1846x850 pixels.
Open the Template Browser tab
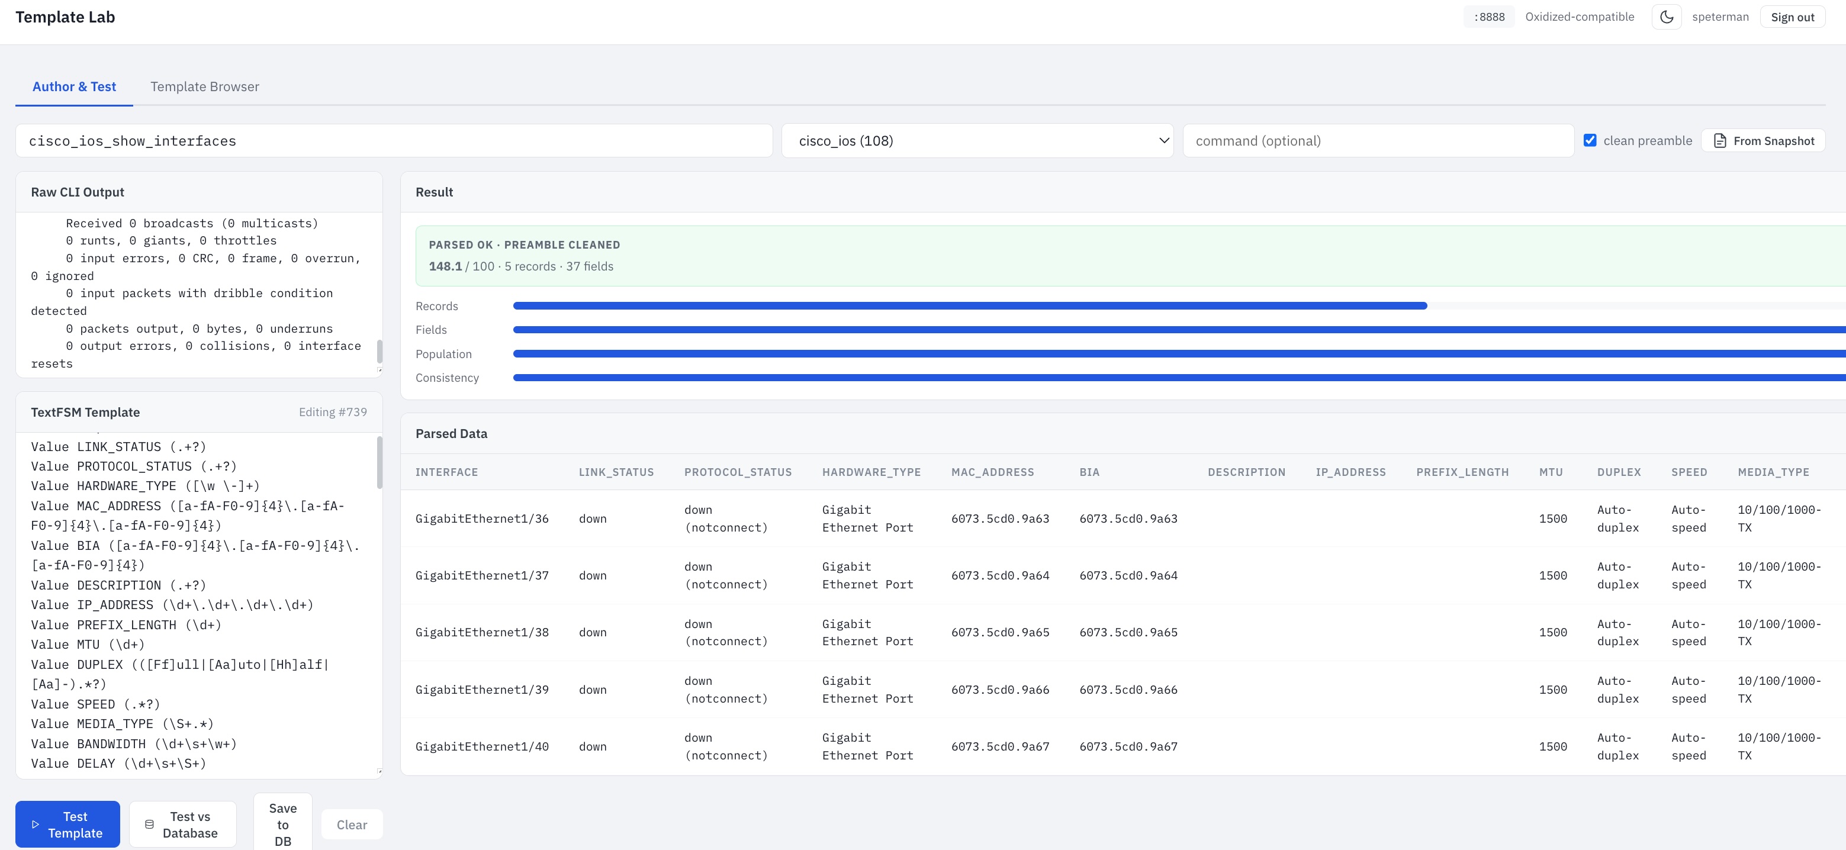point(205,87)
